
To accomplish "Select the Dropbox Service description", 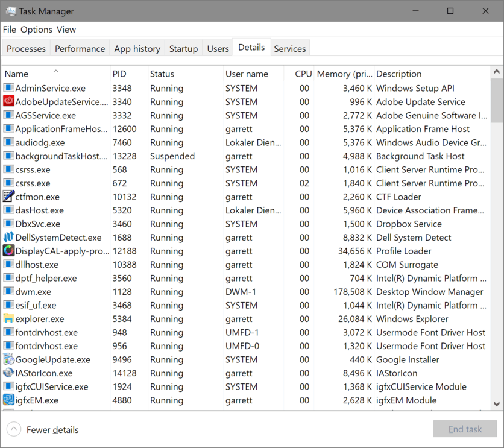I will (409, 224).
